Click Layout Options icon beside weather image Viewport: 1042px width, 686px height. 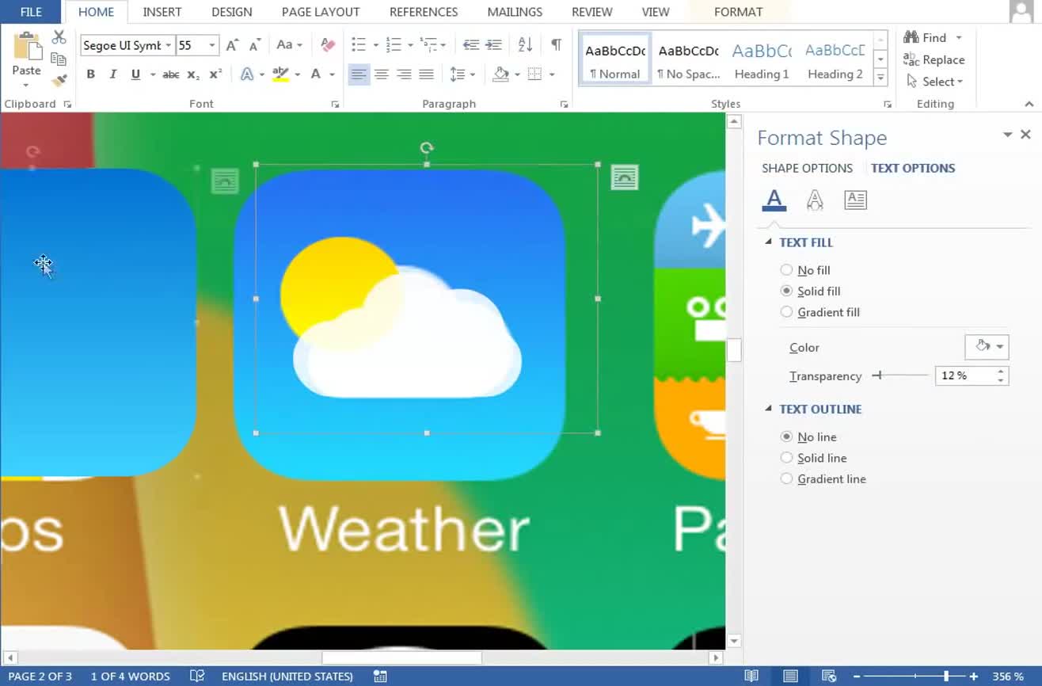pyautogui.click(x=625, y=178)
